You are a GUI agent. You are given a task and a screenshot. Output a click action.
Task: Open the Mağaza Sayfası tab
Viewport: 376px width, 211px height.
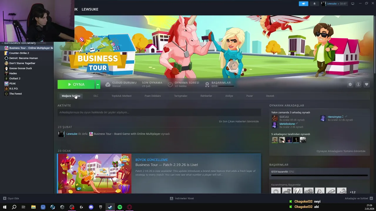coord(71,96)
